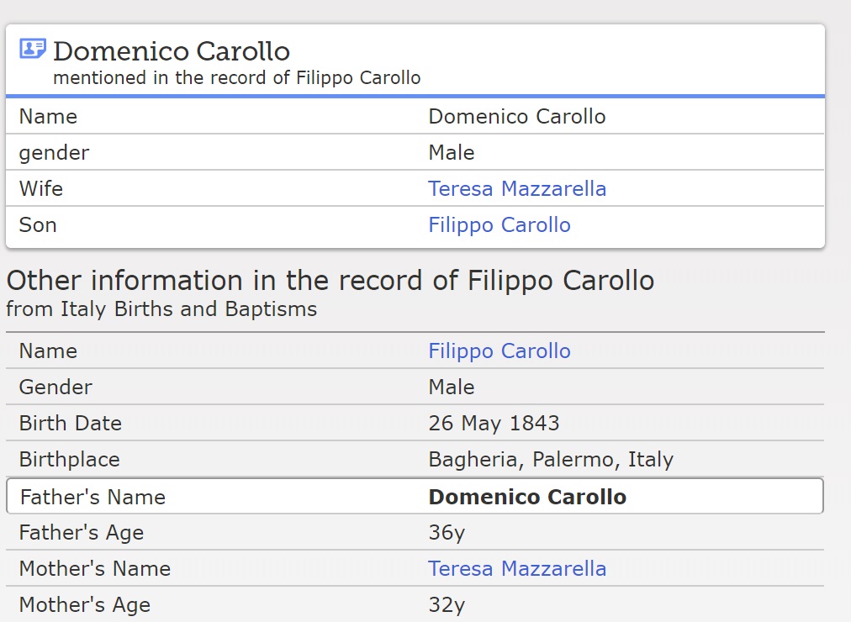Click the 'mentioned in the record' subtitle
The height and width of the screenshot is (622, 851).
(x=236, y=78)
